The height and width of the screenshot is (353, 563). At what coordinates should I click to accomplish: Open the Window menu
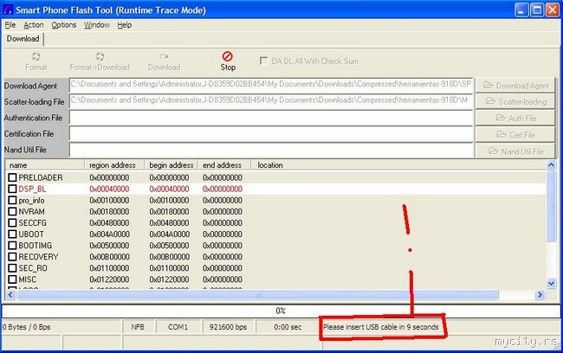pyautogui.click(x=97, y=25)
